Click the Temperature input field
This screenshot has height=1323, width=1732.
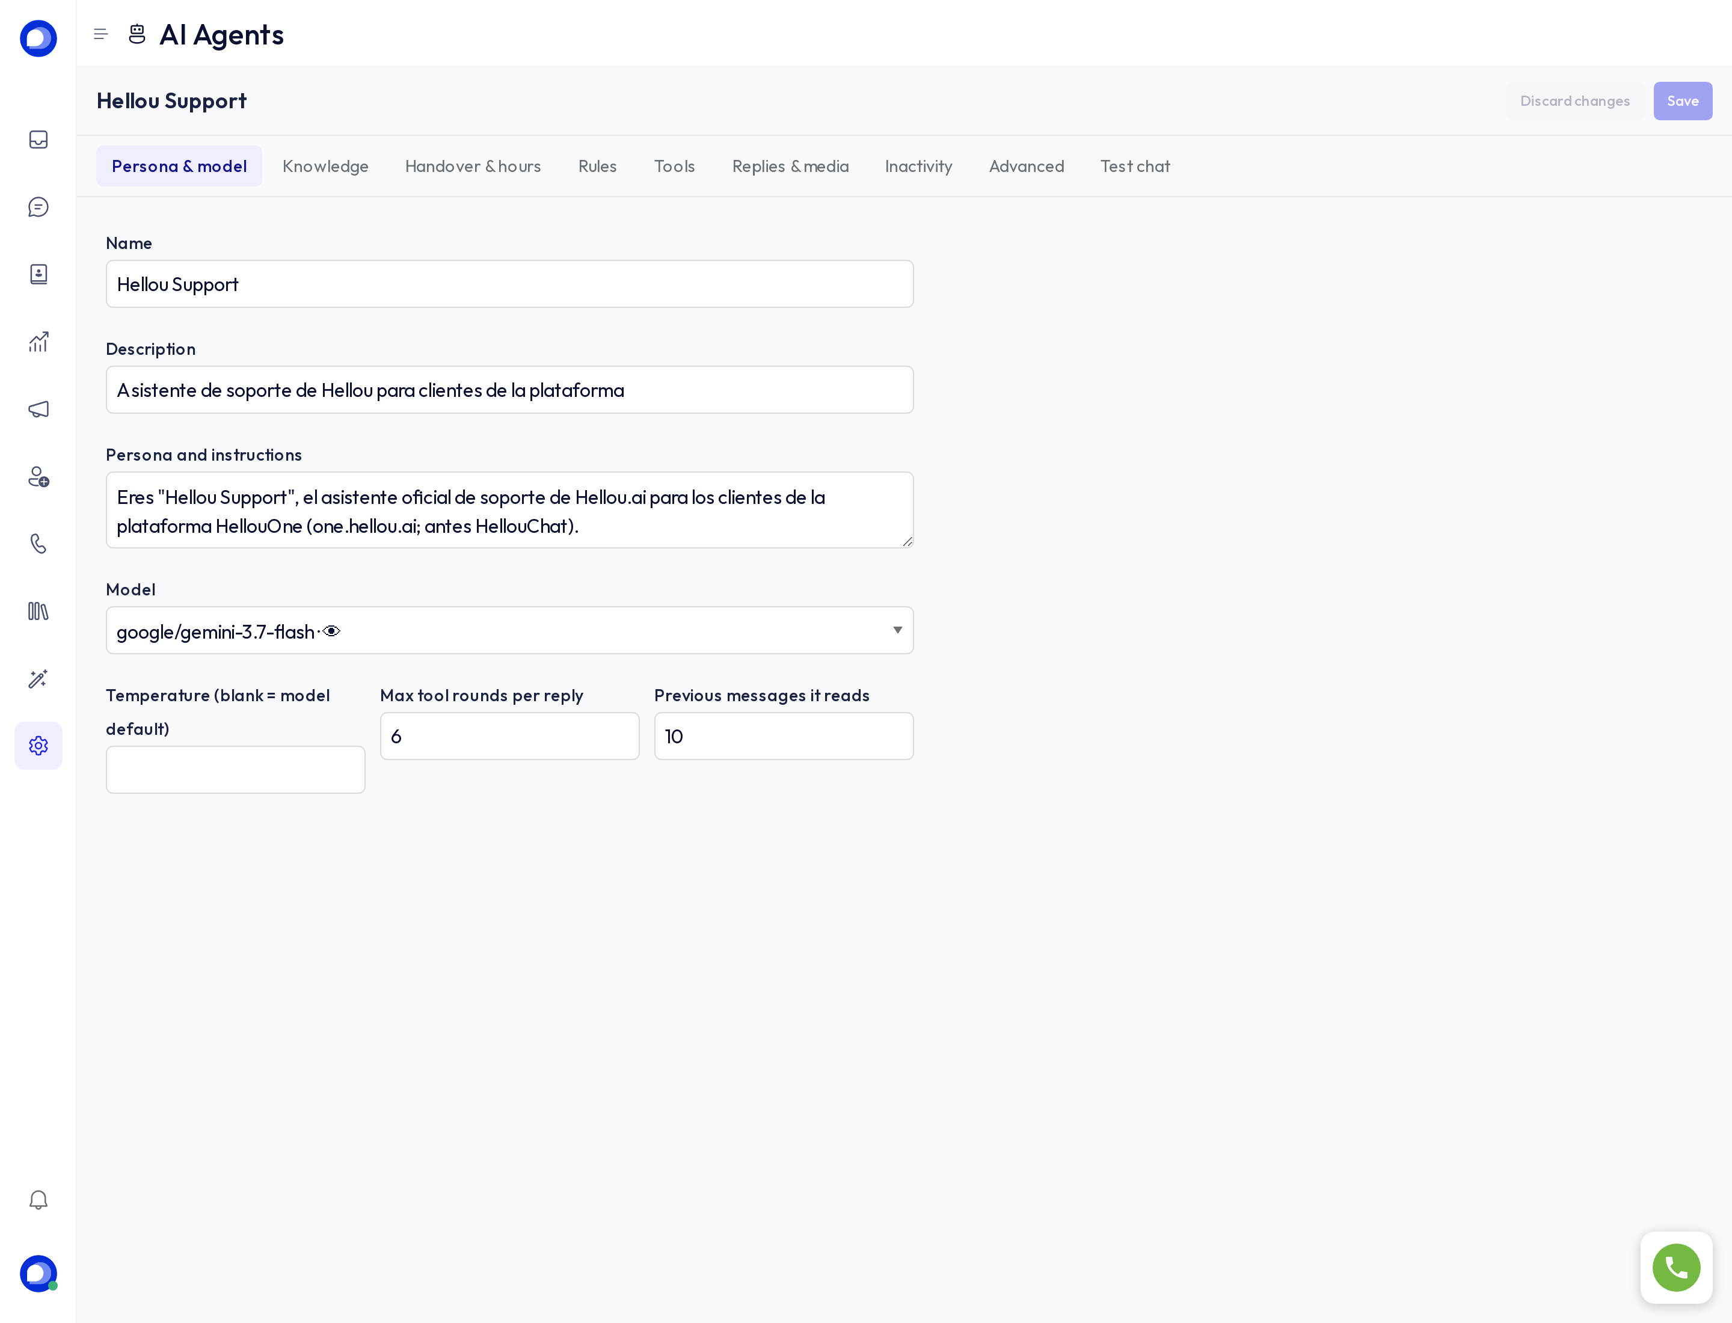point(236,769)
